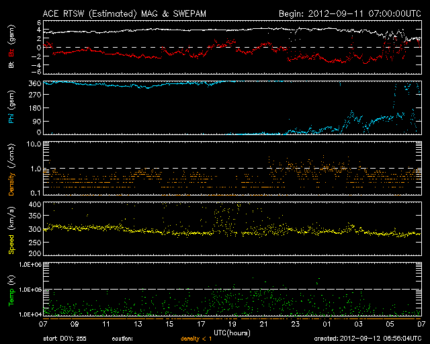The image size is (430, 344).
Task: Click the '03' hour label on the time axis
Action: tap(358, 325)
